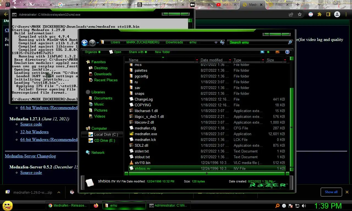Open the Name column filter dropdown
This screenshot has height=211, width=352.
[197, 60]
